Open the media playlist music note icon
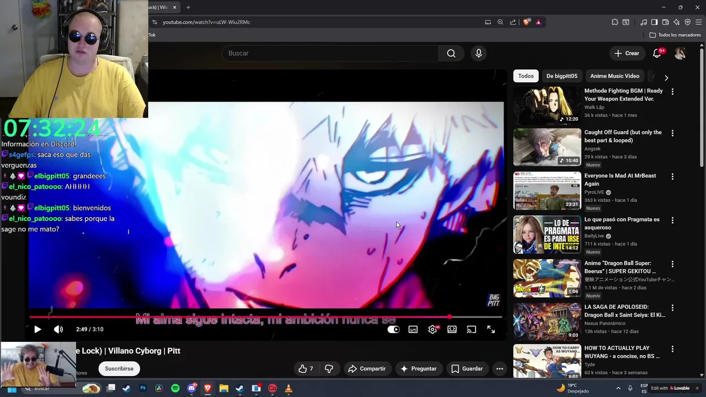This screenshot has height=397, width=706. [643, 22]
